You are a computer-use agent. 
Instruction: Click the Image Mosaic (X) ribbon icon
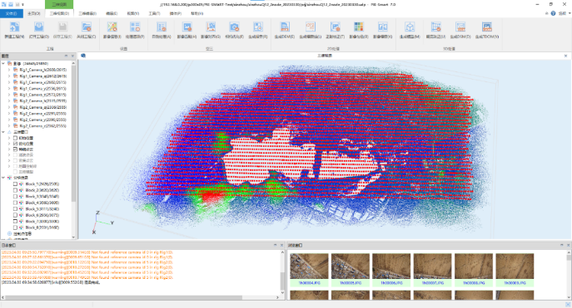point(383,27)
